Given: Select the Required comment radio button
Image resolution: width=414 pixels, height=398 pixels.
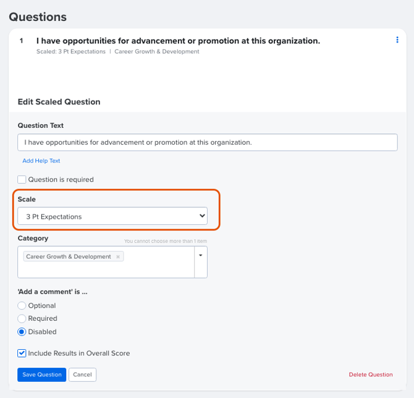Looking at the screenshot, I should click(x=22, y=318).
